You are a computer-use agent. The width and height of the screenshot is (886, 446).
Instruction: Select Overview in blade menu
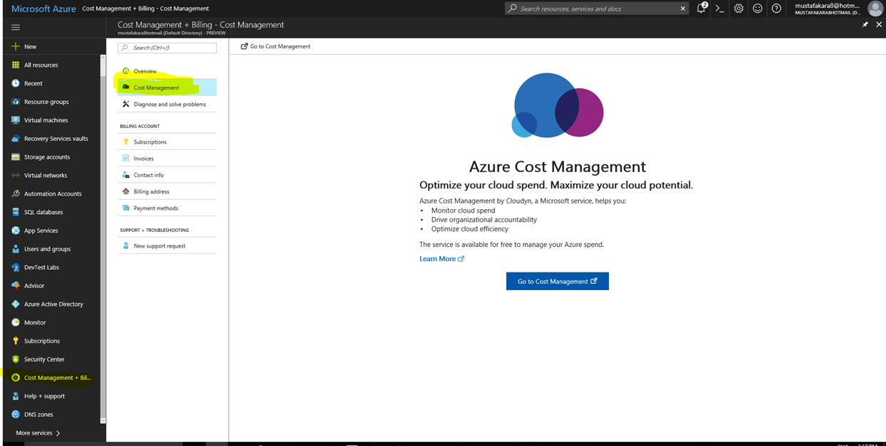click(x=167, y=71)
